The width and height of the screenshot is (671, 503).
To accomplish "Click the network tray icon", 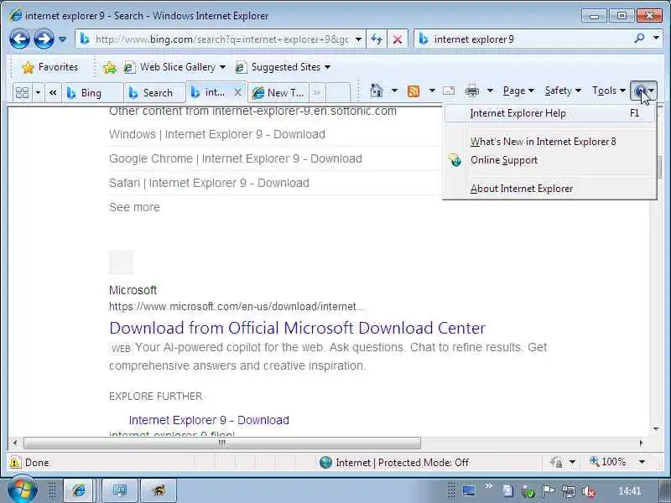I will tap(569, 491).
